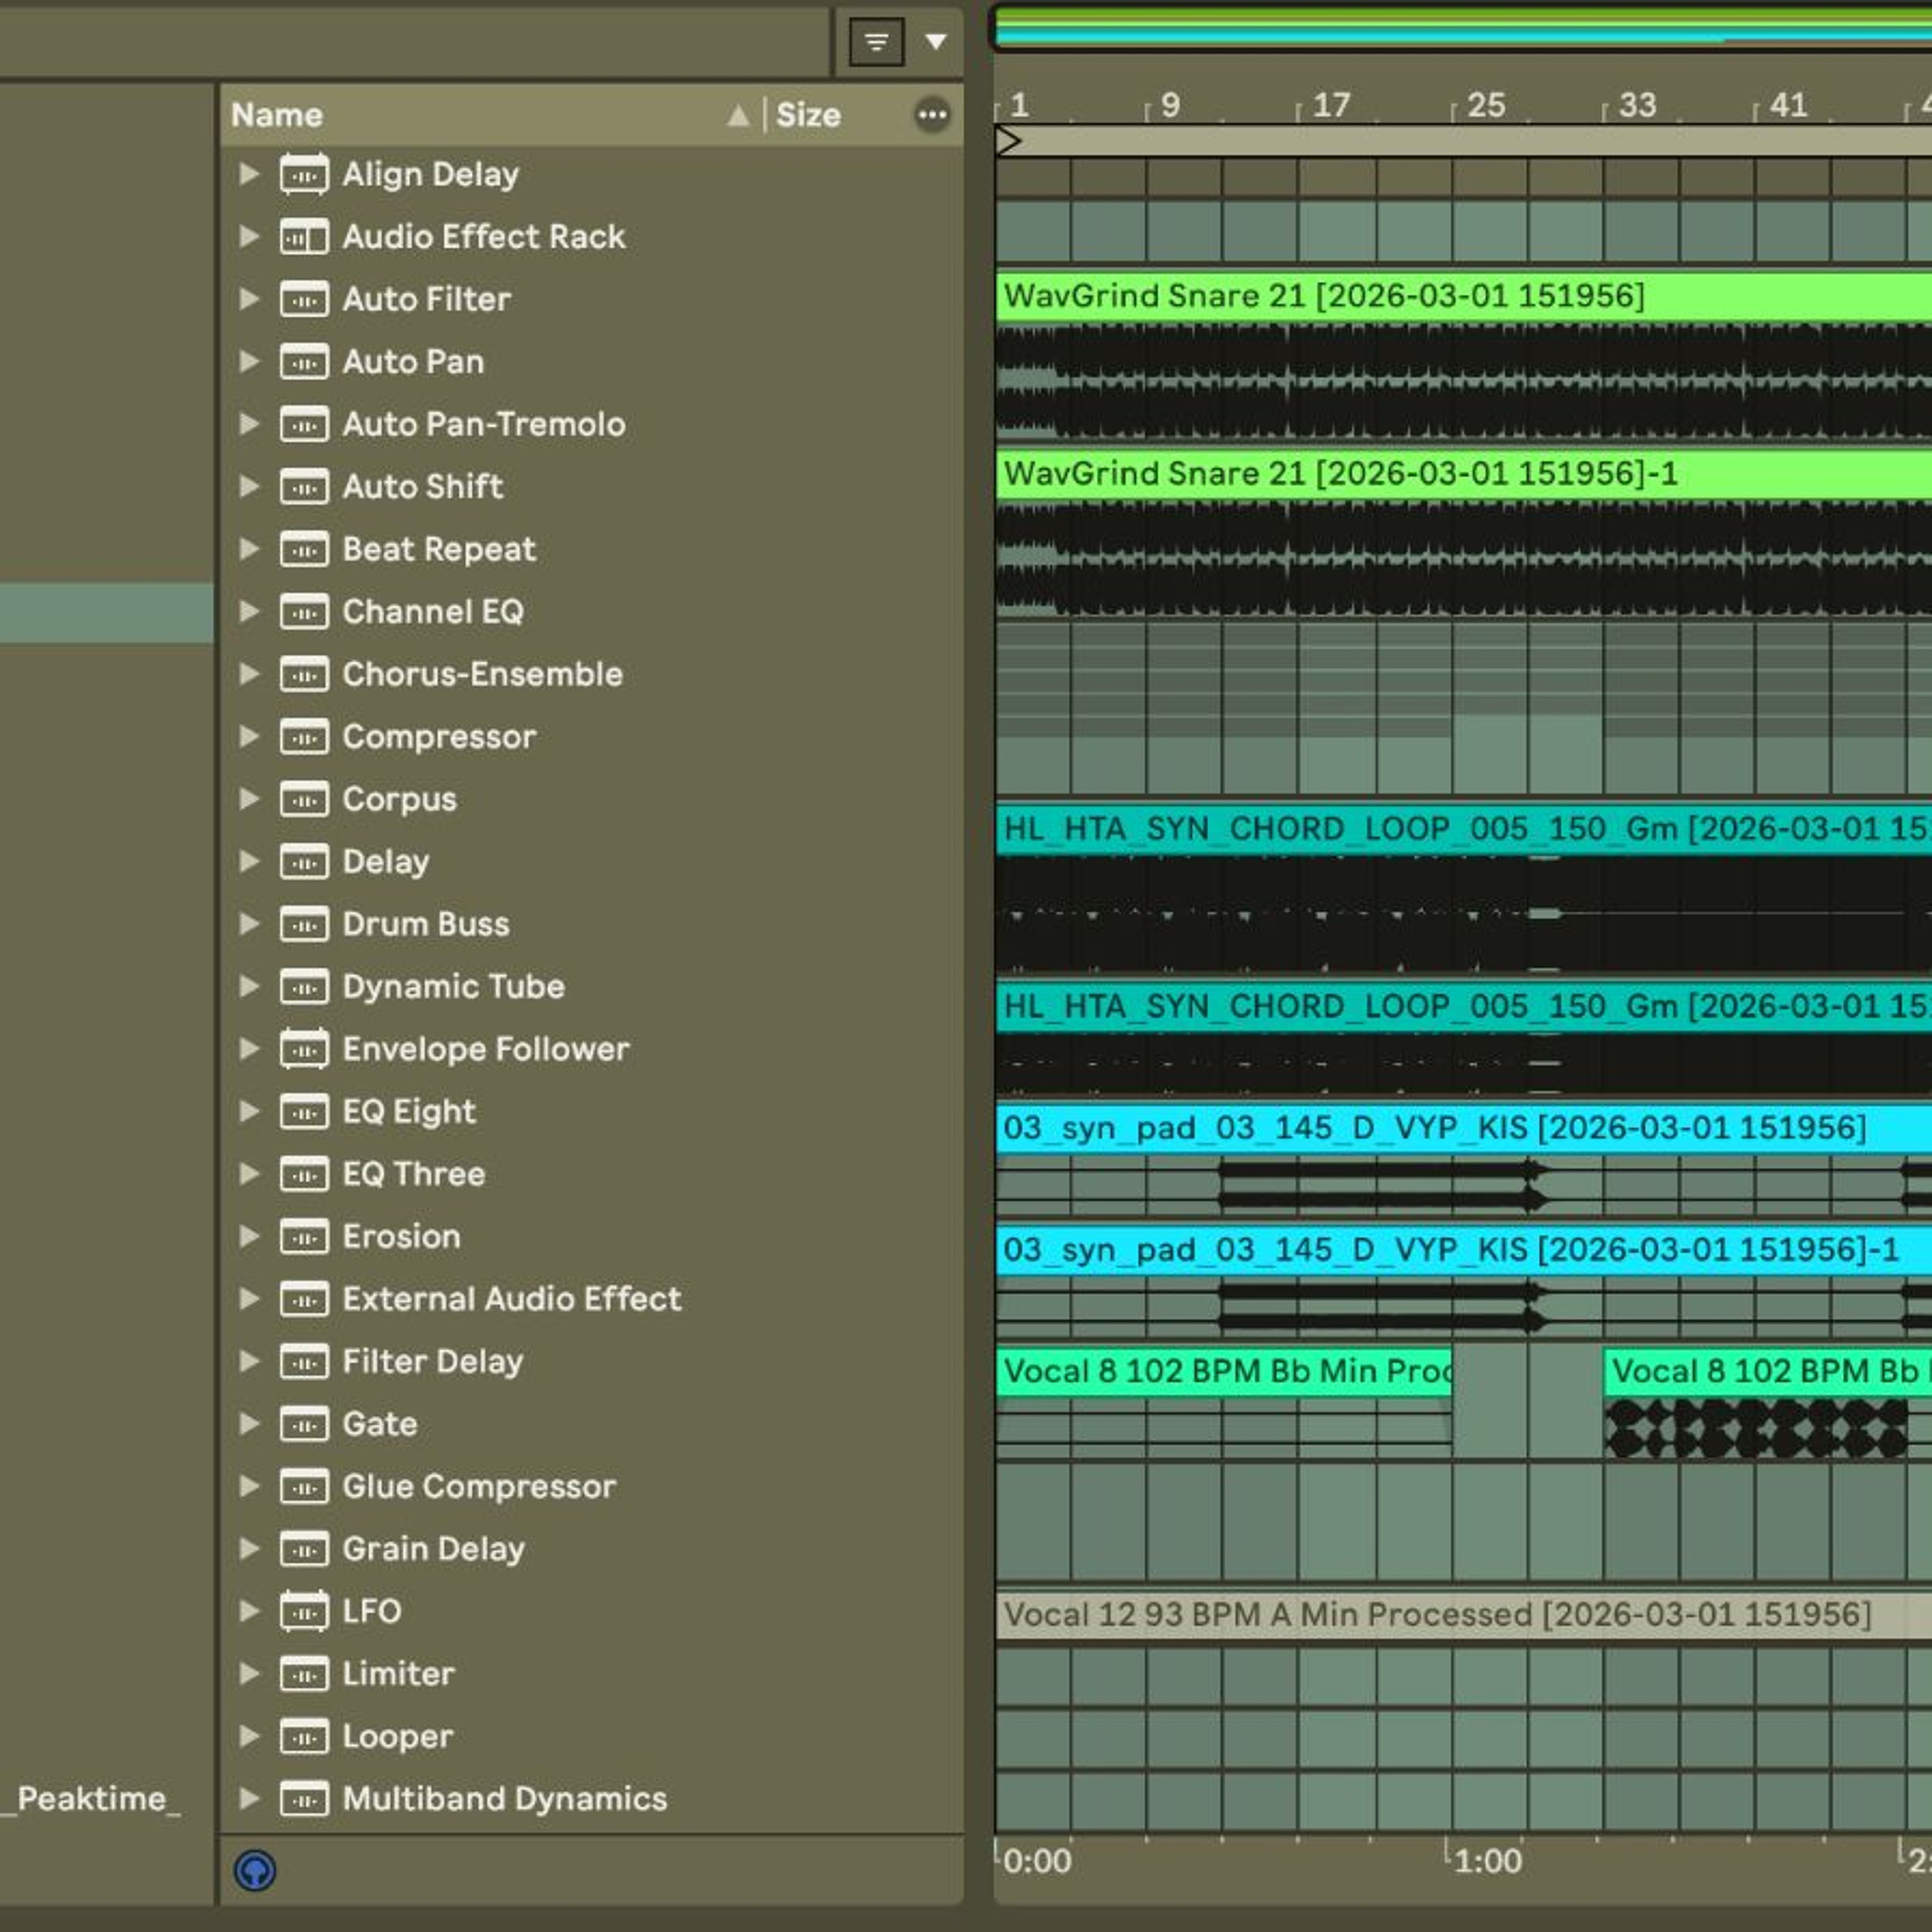
Task: Expand the Delay presets
Action: 249,862
